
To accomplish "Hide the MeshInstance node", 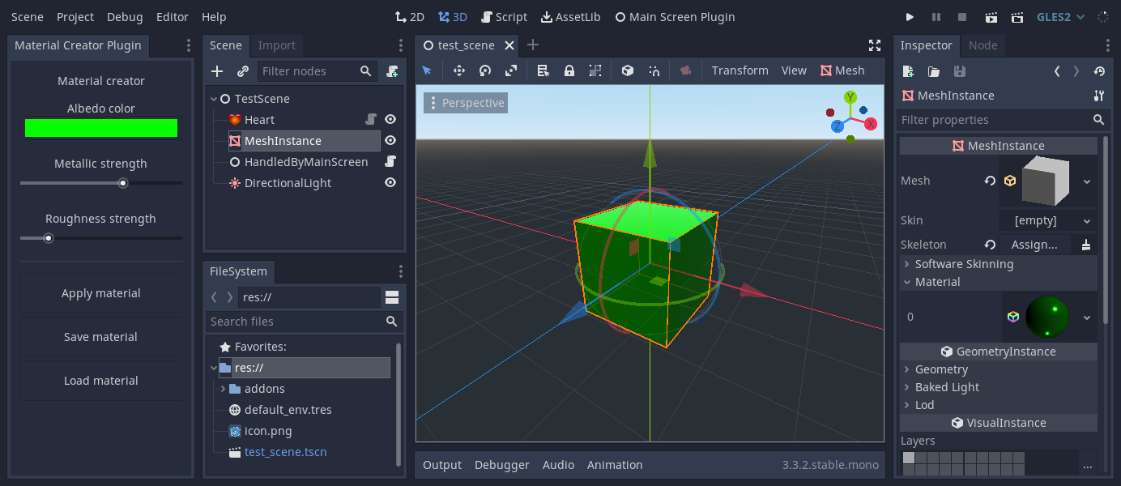I will tap(390, 140).
